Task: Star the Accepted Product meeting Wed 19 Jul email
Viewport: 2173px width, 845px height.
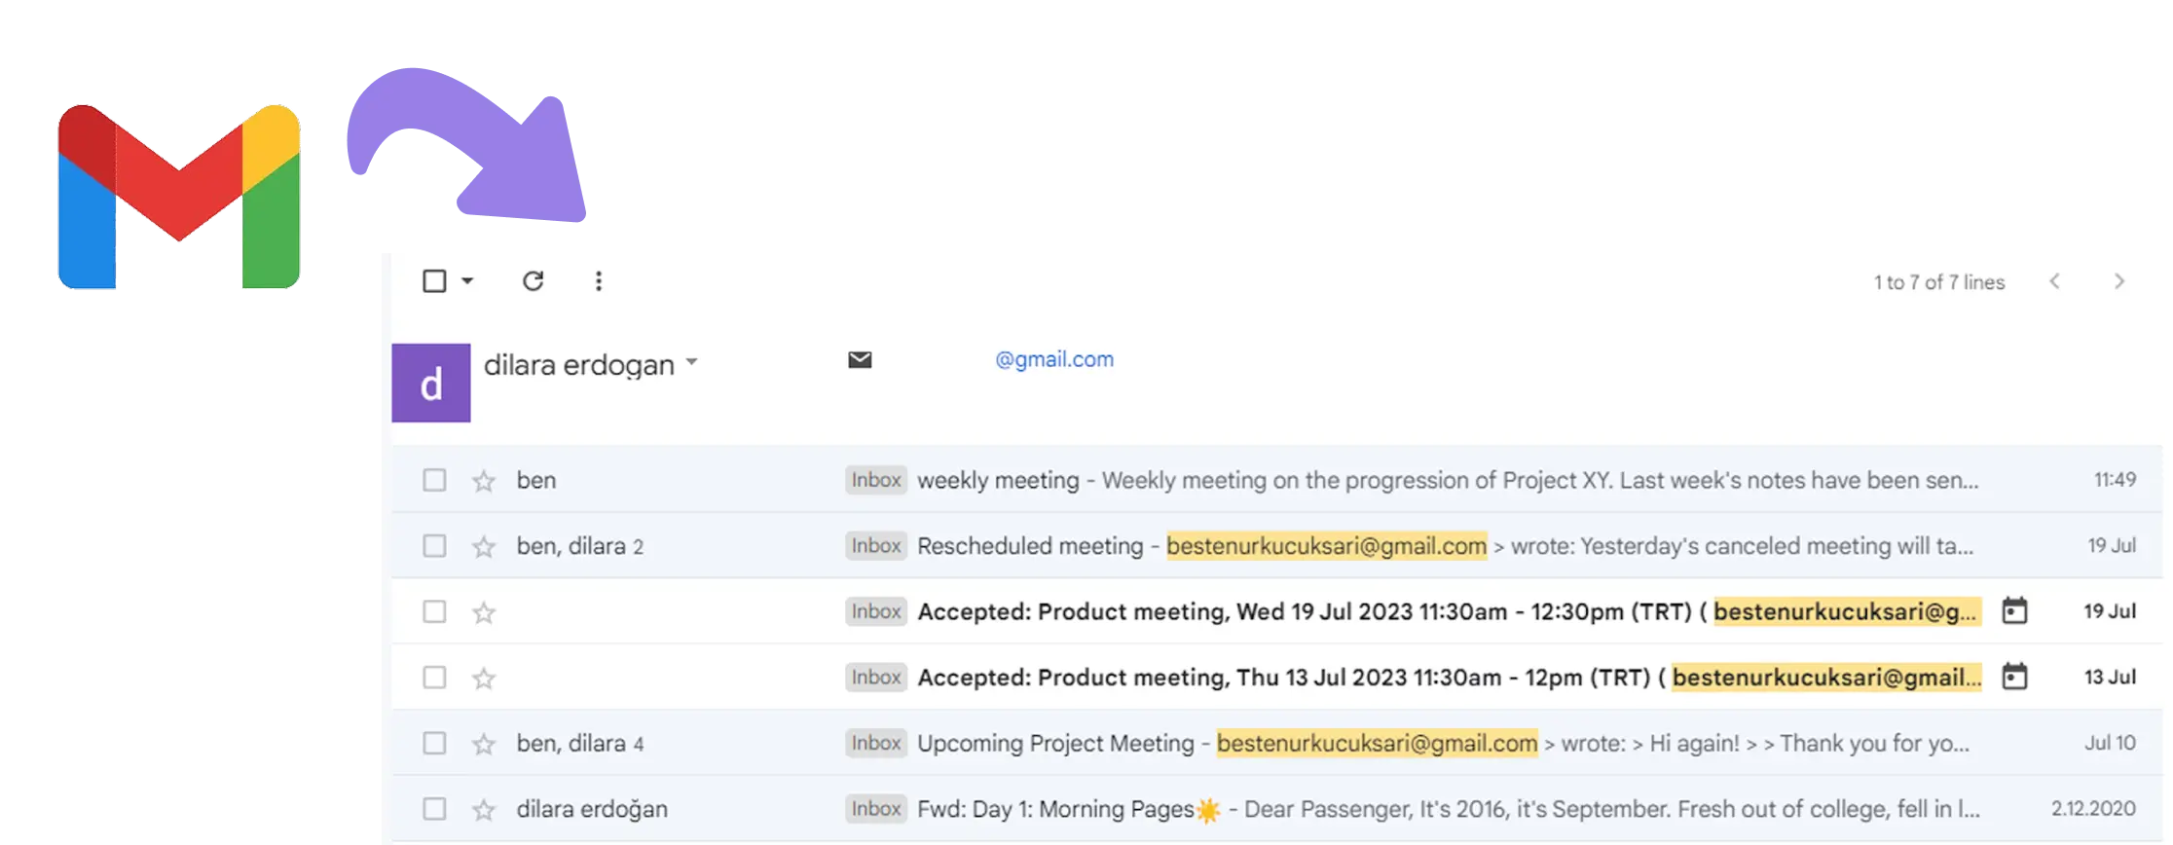Action: click(x=484, y=611)
